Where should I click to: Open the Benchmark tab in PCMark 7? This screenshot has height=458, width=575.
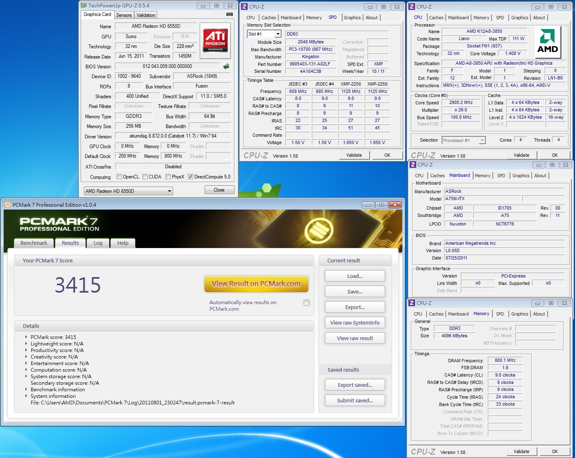pos(34,243)
